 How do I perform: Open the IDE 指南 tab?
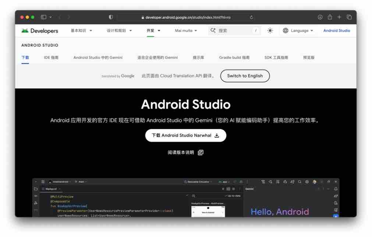(51, 57)
